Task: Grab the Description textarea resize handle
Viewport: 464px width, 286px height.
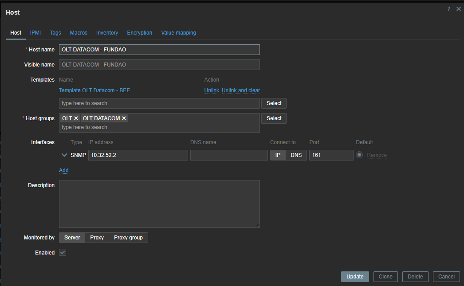Action: pyautogui.click(x=258, y=226)
